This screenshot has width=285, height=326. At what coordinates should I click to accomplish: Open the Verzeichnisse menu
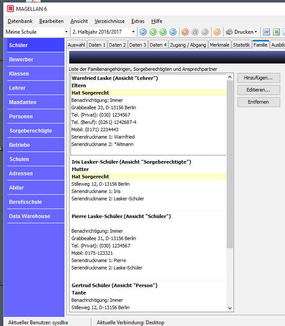[x=109, y=21]
